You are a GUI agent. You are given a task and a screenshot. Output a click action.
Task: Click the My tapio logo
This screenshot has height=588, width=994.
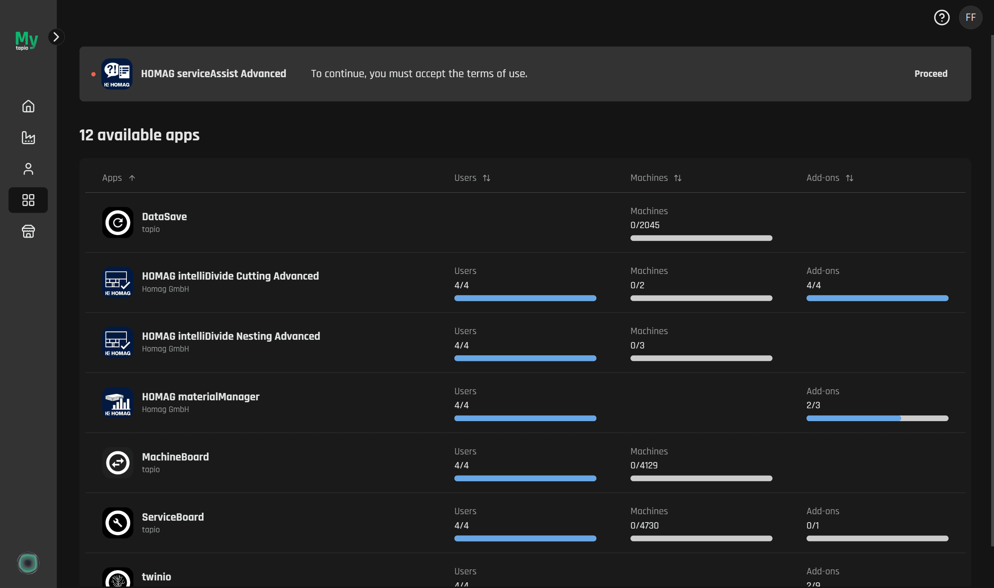point(26,40)
